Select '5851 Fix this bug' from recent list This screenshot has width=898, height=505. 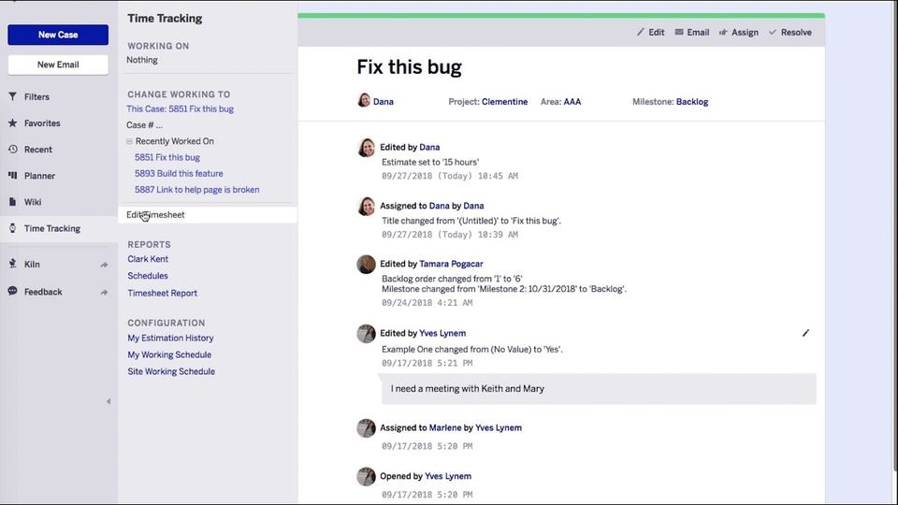[167, 157]
